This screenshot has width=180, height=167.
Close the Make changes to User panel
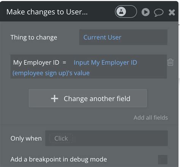[172, 13]
